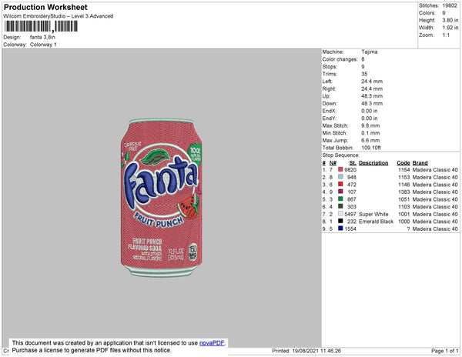The height and width of the screenshot is (357, 462).
Task: Click stitch count '1554' in stop 9
Action: pyautogui.click(x=350, y=229)
